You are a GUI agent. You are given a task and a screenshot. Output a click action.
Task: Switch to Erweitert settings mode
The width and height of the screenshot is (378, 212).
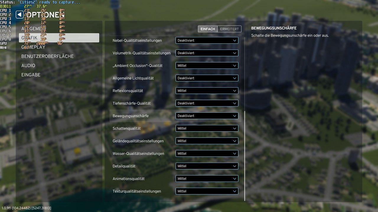(x=229, y=29)
